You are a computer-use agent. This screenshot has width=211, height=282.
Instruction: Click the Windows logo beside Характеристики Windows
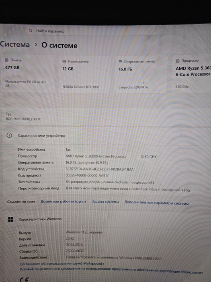(x=10, y=219)
